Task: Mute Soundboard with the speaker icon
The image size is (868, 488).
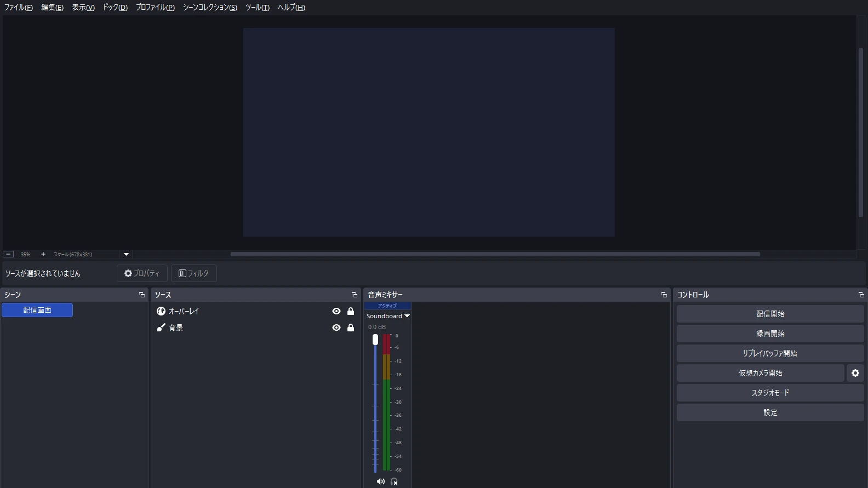Action: (x=380, y=481)
